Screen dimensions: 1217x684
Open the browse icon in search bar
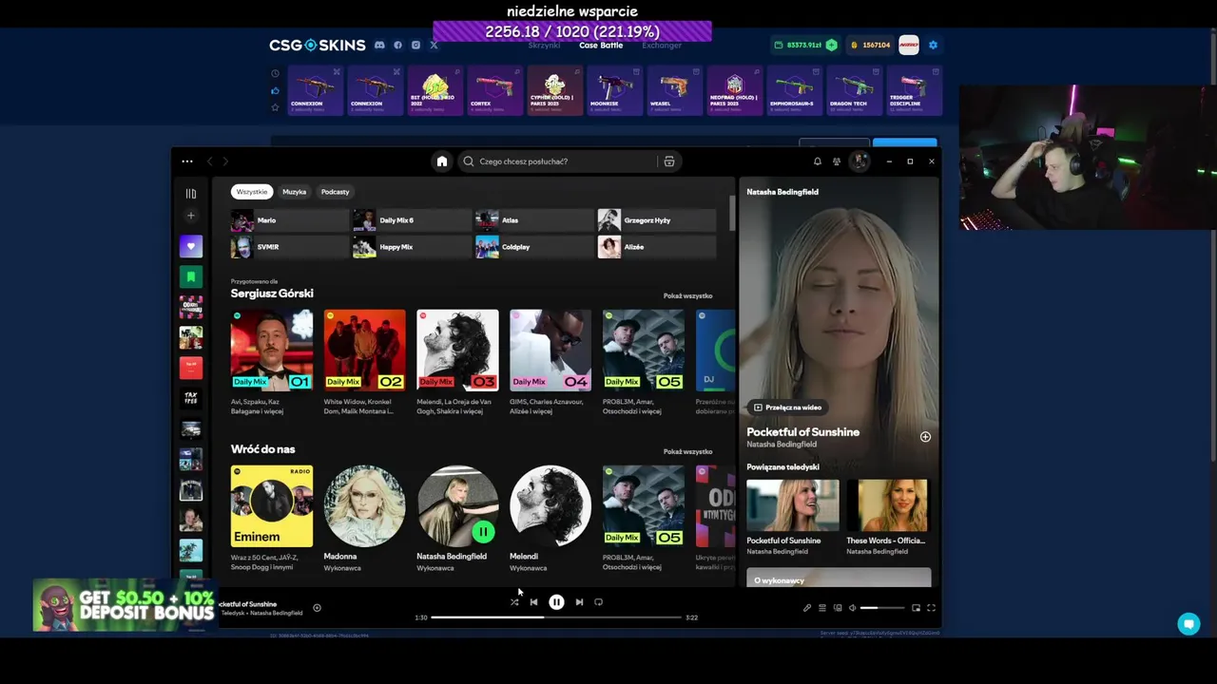point(669,161)
